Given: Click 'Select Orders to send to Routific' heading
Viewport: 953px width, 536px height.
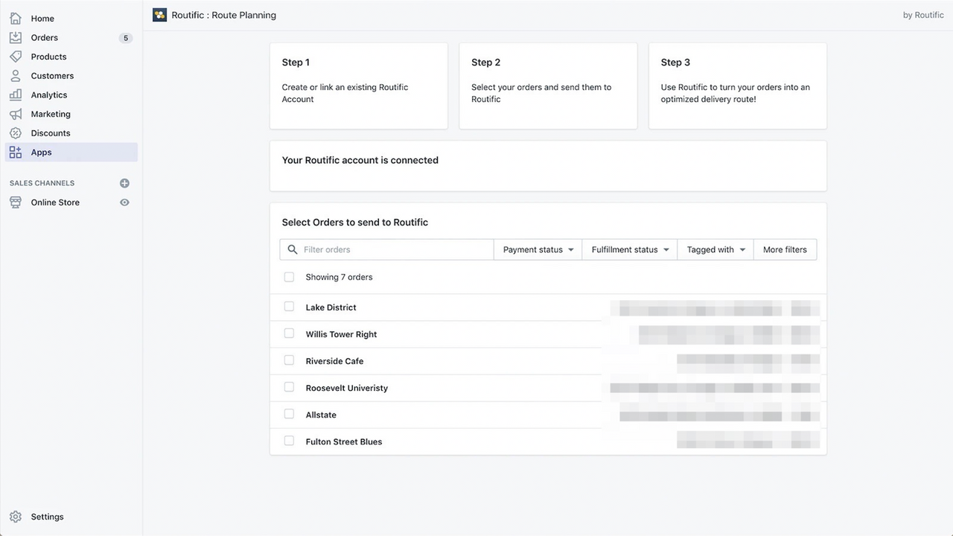Looking at the screenshot, I should tap(354, 223).
